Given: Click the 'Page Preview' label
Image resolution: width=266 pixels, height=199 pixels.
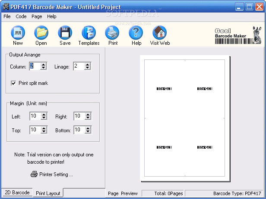Looking at the screenshot, I should click(x=123, y=193).
